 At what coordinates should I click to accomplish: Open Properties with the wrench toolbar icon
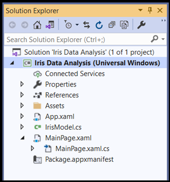tap(141, 25)
